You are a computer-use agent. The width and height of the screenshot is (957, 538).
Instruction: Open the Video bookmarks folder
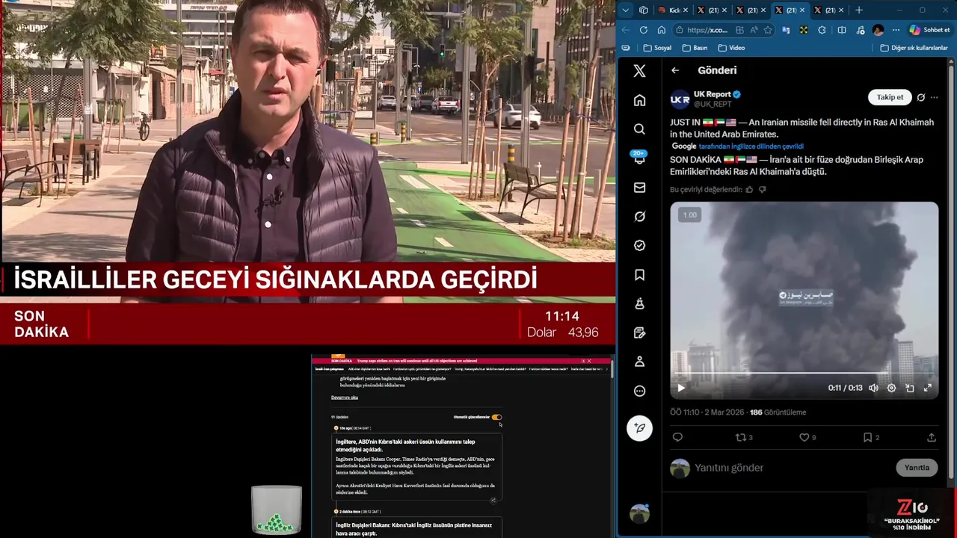coord(731,48)
